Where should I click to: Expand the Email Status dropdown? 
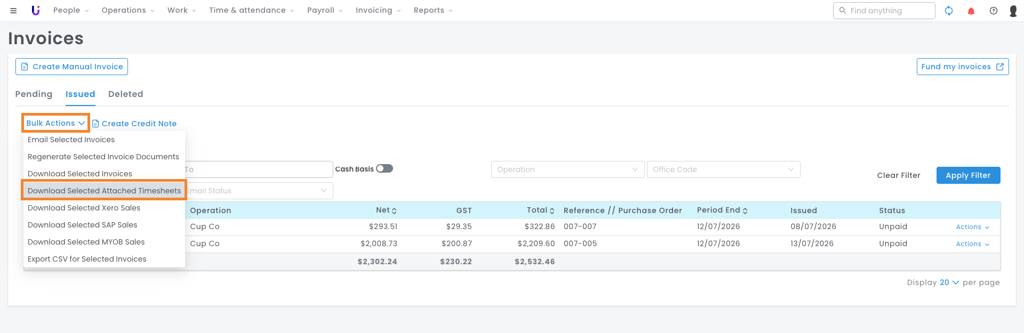click(259, 191)
